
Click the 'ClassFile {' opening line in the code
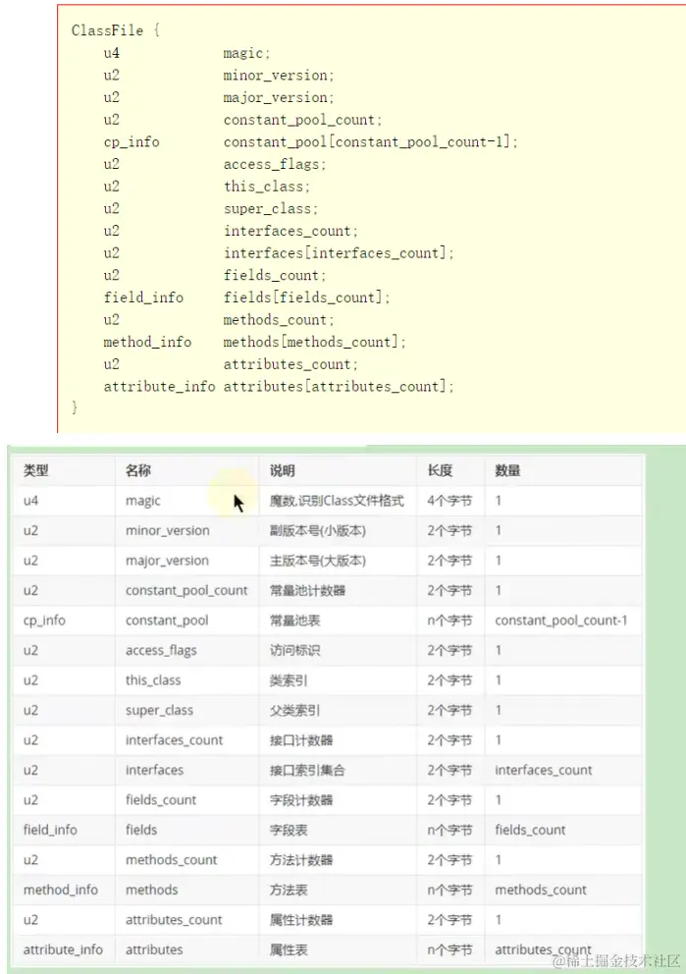pos(116,30)
